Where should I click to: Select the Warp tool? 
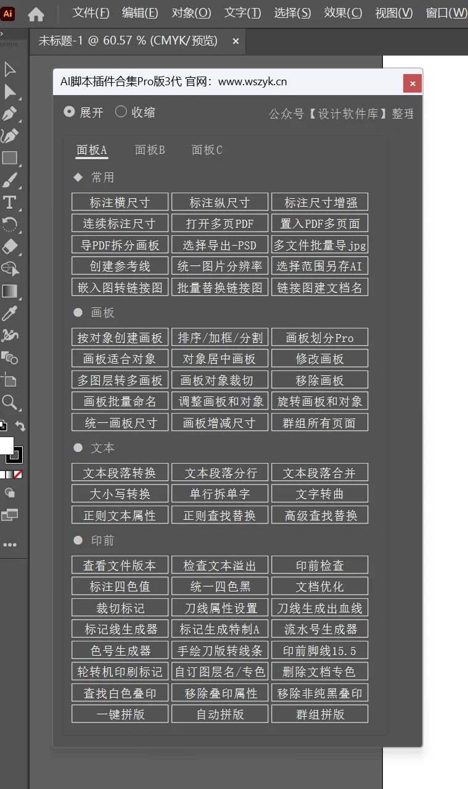10,335
